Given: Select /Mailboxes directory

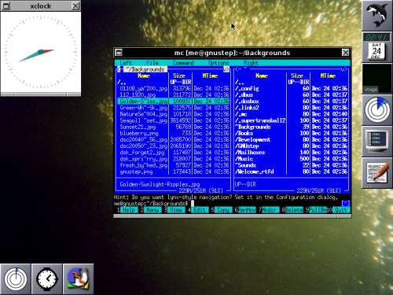Looking at the screenshot, I should (291, 153).
